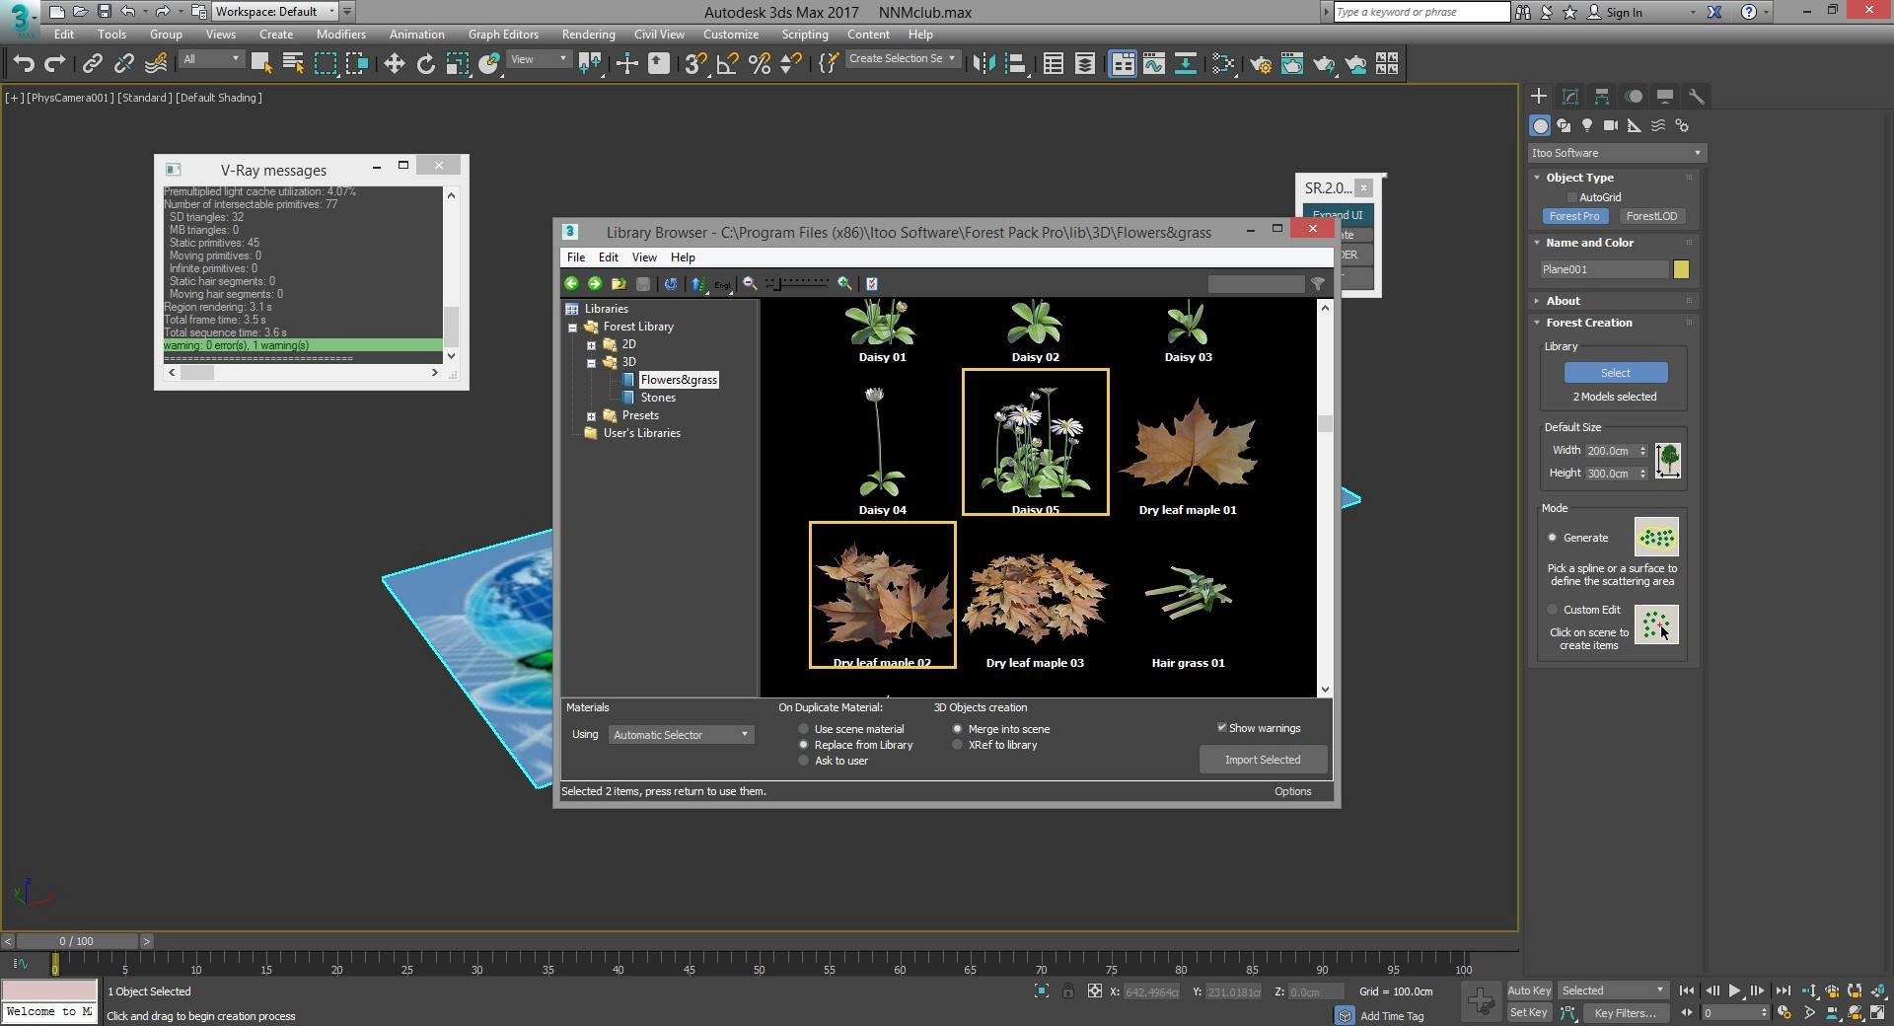This screenshot has width=1894, height=1026.
Task: Open the Create Selection Set dropdown
Action: coord(902,59)
